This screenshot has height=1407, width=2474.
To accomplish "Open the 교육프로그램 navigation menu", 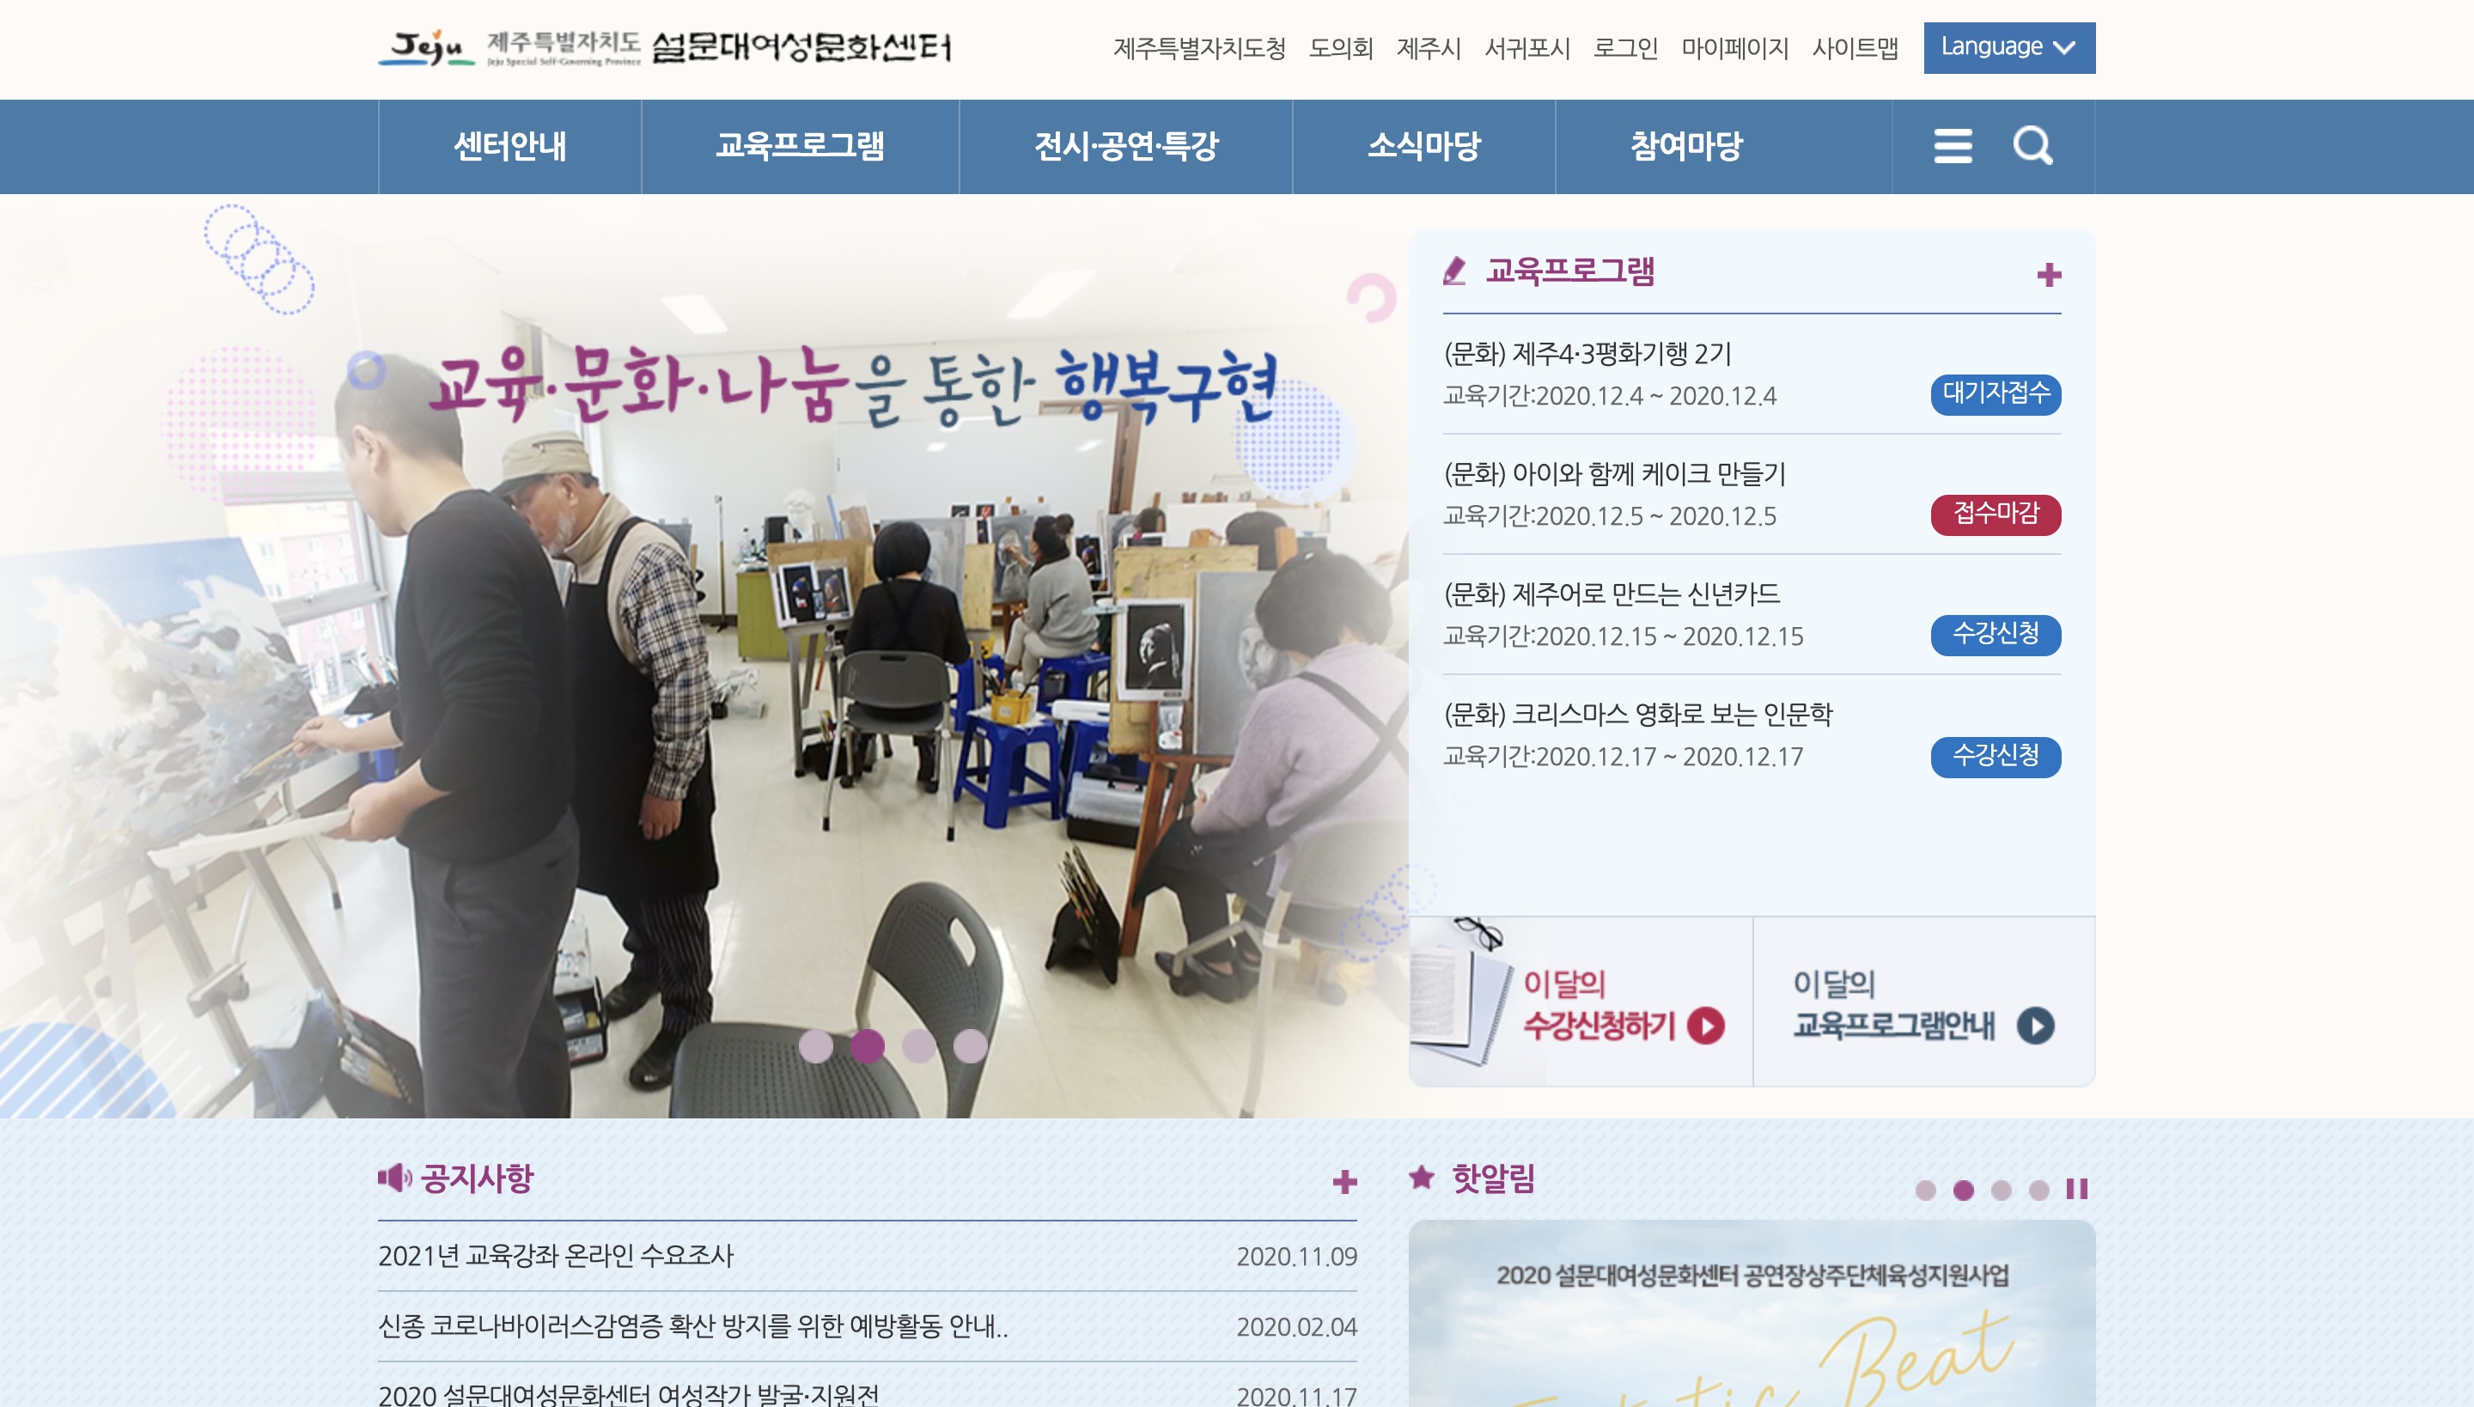I will tap(799, 147).
